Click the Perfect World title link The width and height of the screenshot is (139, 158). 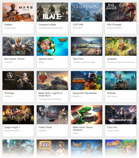click(45, 127)
